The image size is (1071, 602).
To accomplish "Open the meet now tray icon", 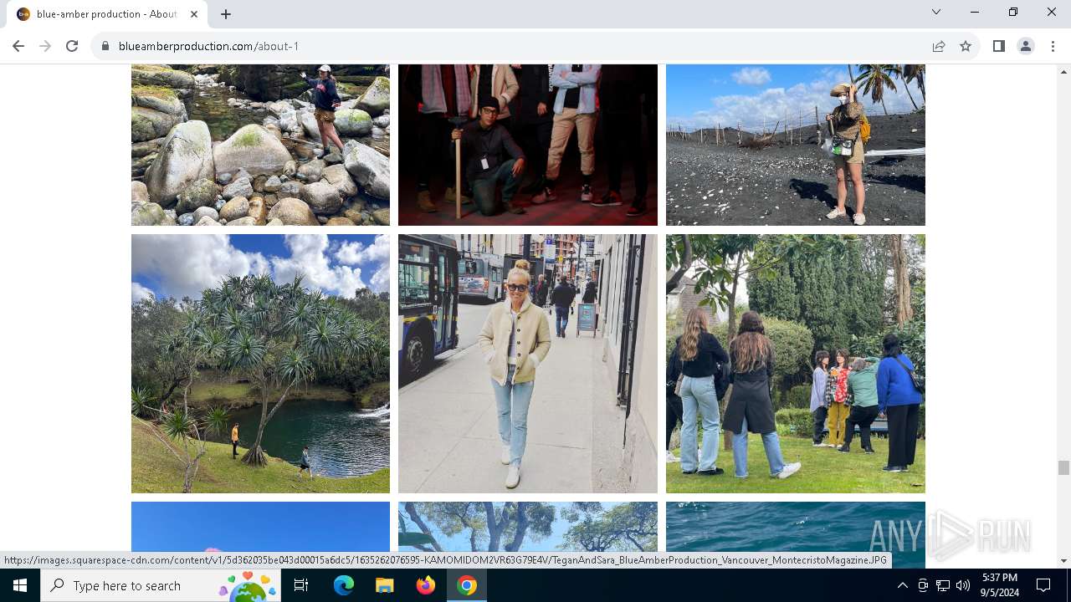I will tap(922, 585).
